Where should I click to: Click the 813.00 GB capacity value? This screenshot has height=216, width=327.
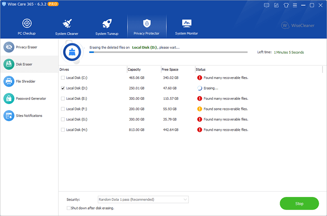[137, 130]
